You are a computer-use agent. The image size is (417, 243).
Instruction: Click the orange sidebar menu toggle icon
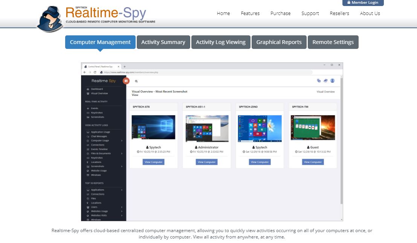click(x=126, y=81)
